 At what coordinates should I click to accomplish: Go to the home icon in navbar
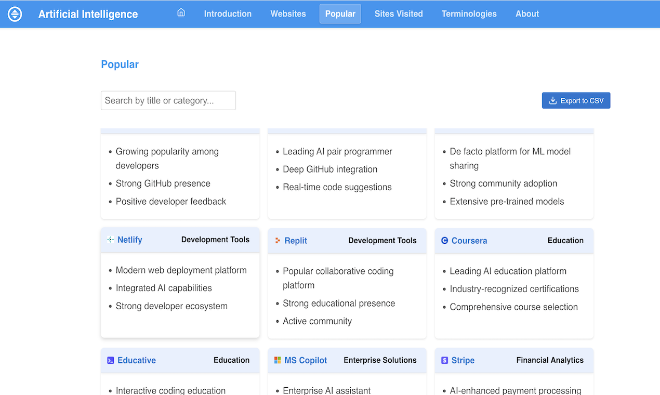pos(181,13)
